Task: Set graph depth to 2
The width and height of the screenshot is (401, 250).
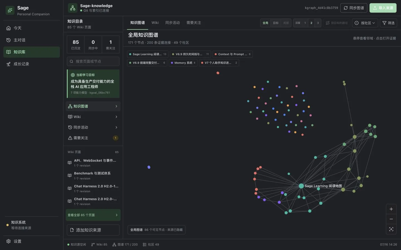Action: pos(311,23)
